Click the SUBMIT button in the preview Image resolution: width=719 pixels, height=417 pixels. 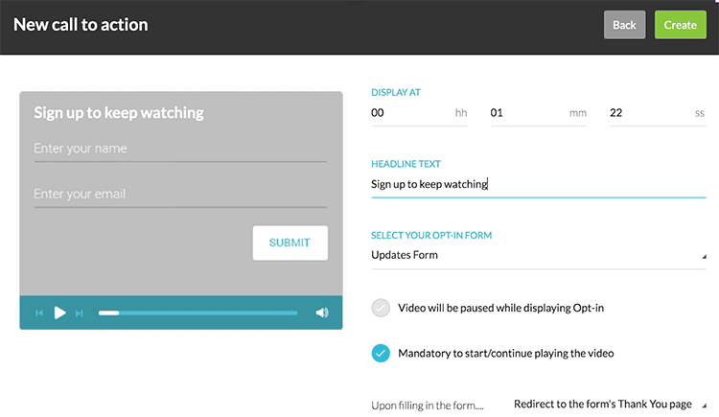290,243
